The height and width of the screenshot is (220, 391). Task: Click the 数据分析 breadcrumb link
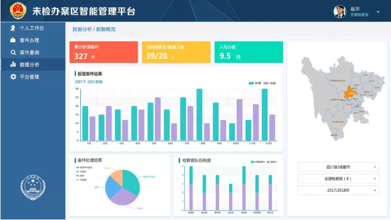[82, 29]
